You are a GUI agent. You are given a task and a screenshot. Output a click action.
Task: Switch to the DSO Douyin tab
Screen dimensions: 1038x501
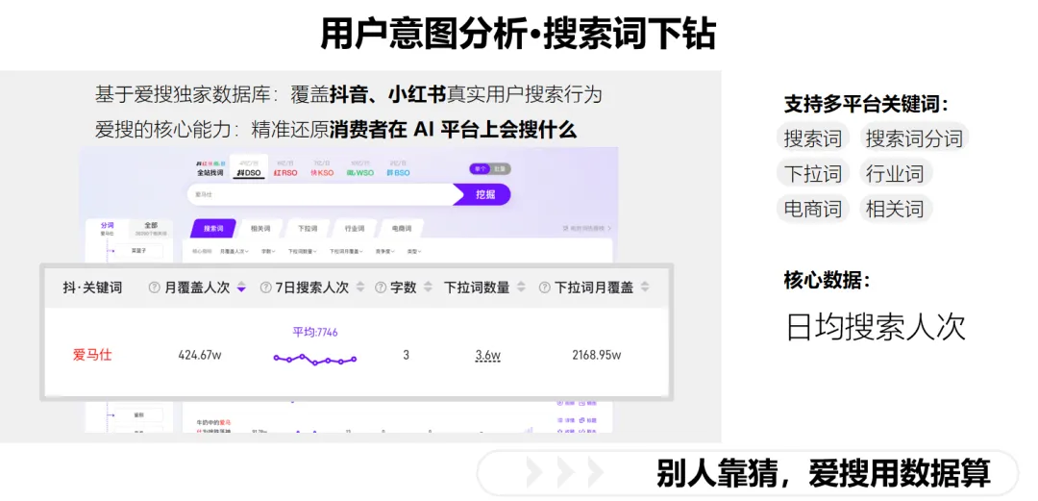click(x=249, y=169)
